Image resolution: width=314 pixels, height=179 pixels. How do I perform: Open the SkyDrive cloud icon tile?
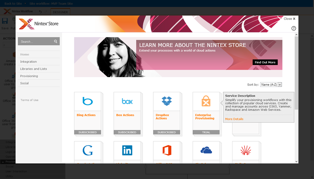tap(206, 150)
